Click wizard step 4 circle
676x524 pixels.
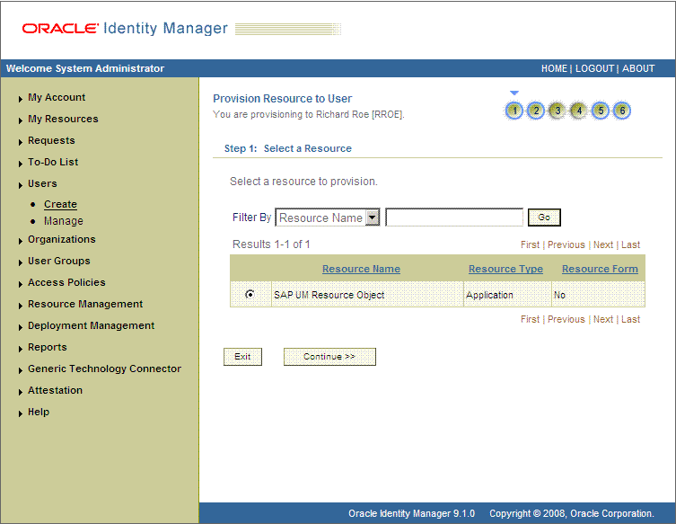tap(579, 111)
